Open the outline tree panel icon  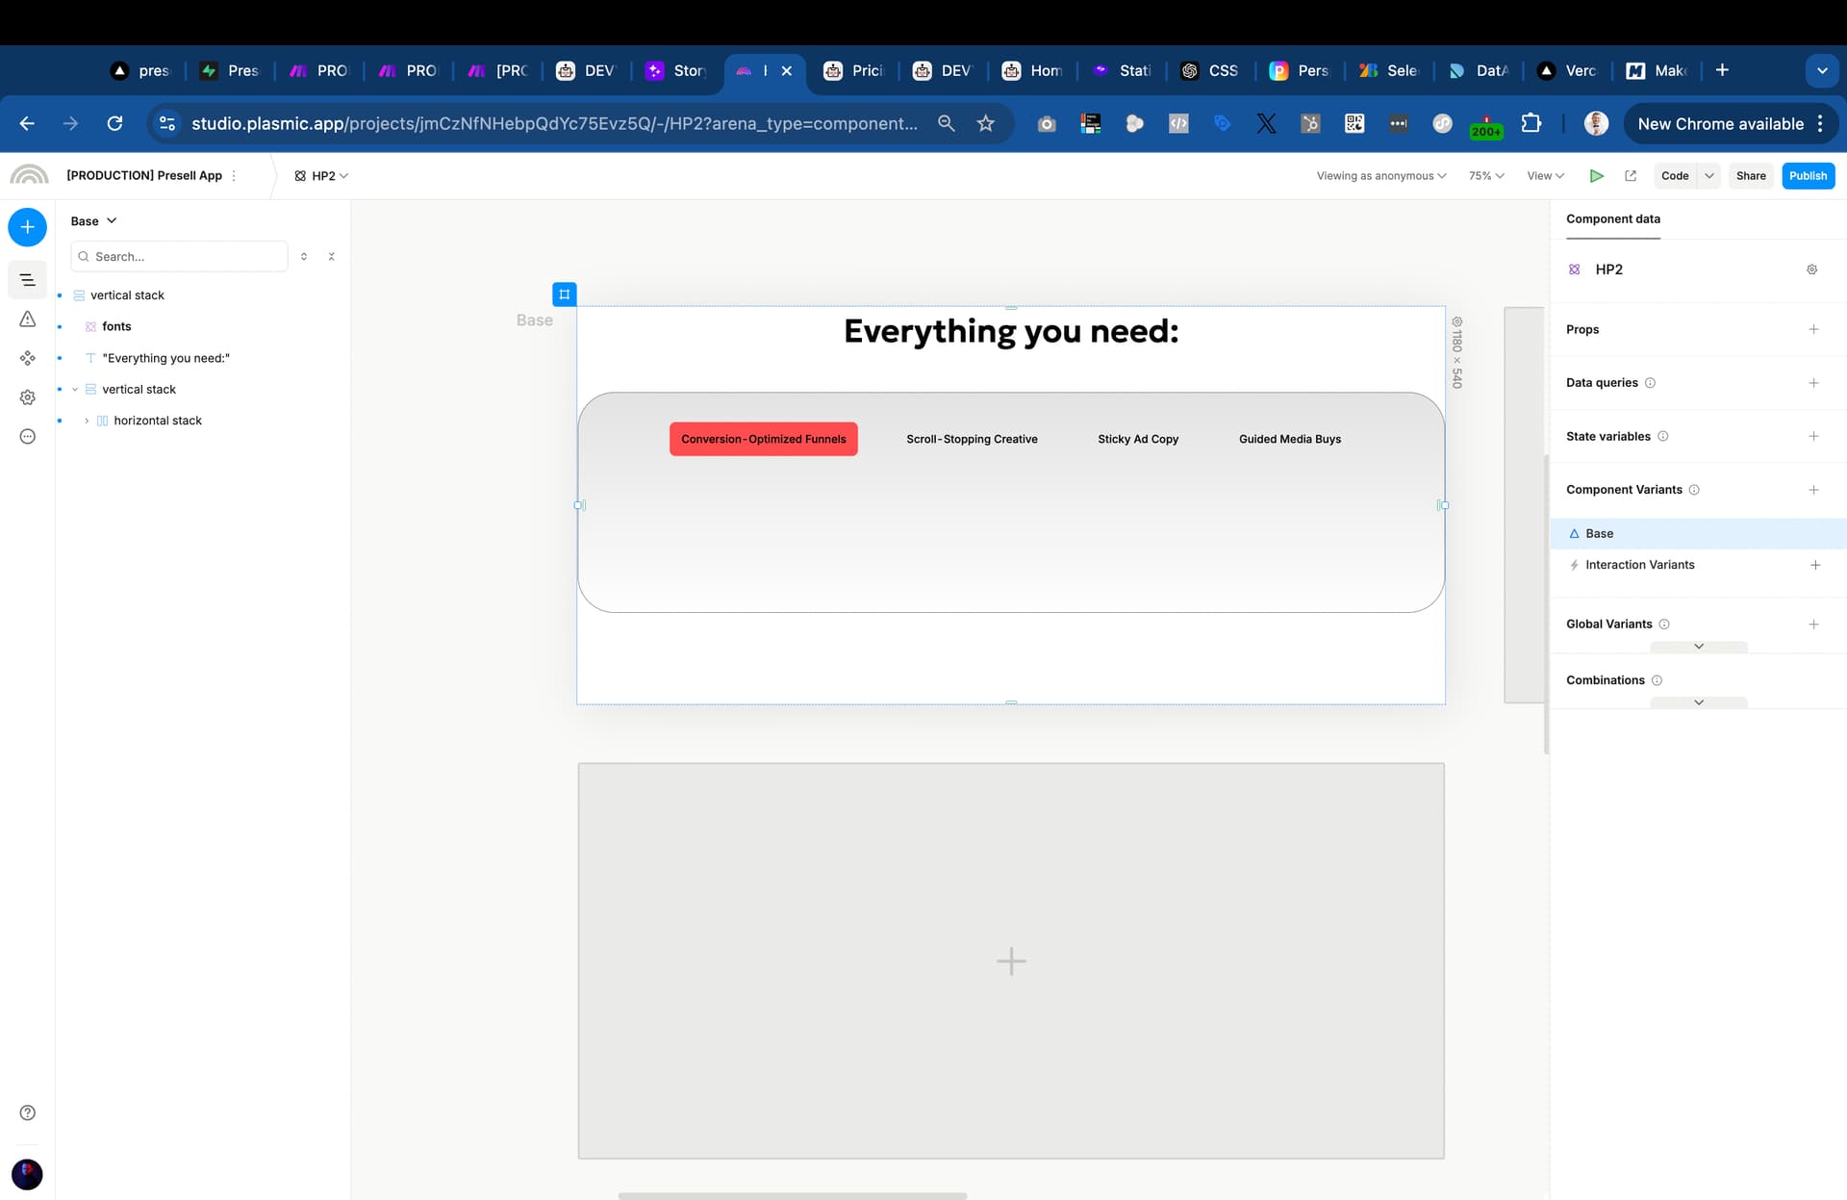tap(27, 280)
